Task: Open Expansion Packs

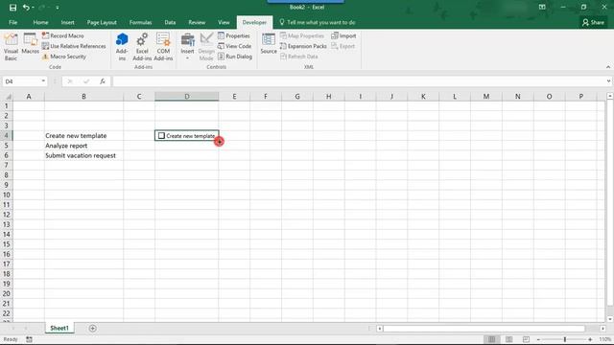Action: 303,46
